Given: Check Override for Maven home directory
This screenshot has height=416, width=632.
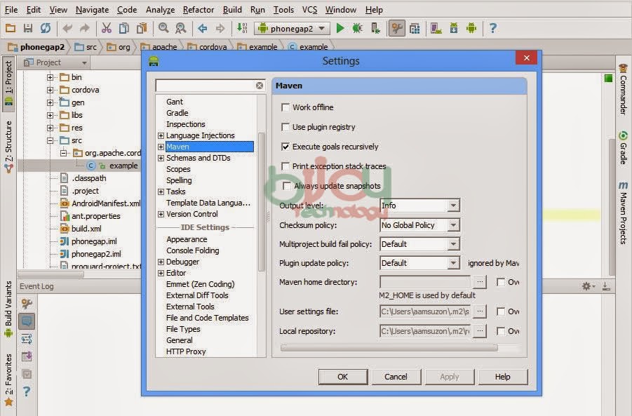Looking at the screenshot, I should pos(501,282).
